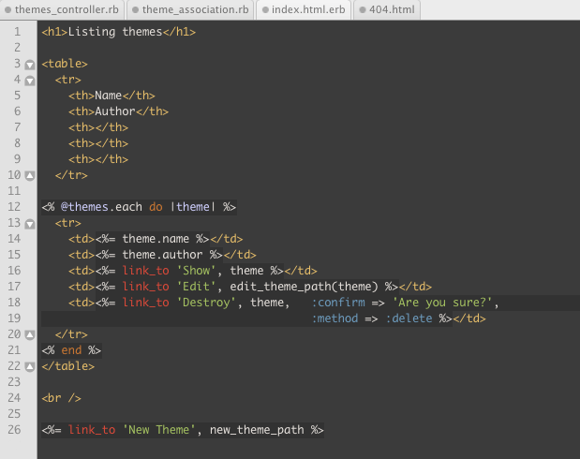Close the themes_controller.rb tab using its dot icon
This screenshot has height=459, width=580.
point(7,10)
